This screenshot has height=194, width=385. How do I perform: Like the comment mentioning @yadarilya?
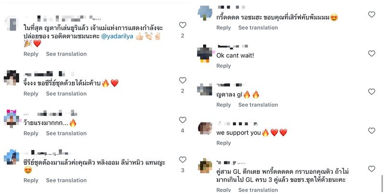point(182,25)
